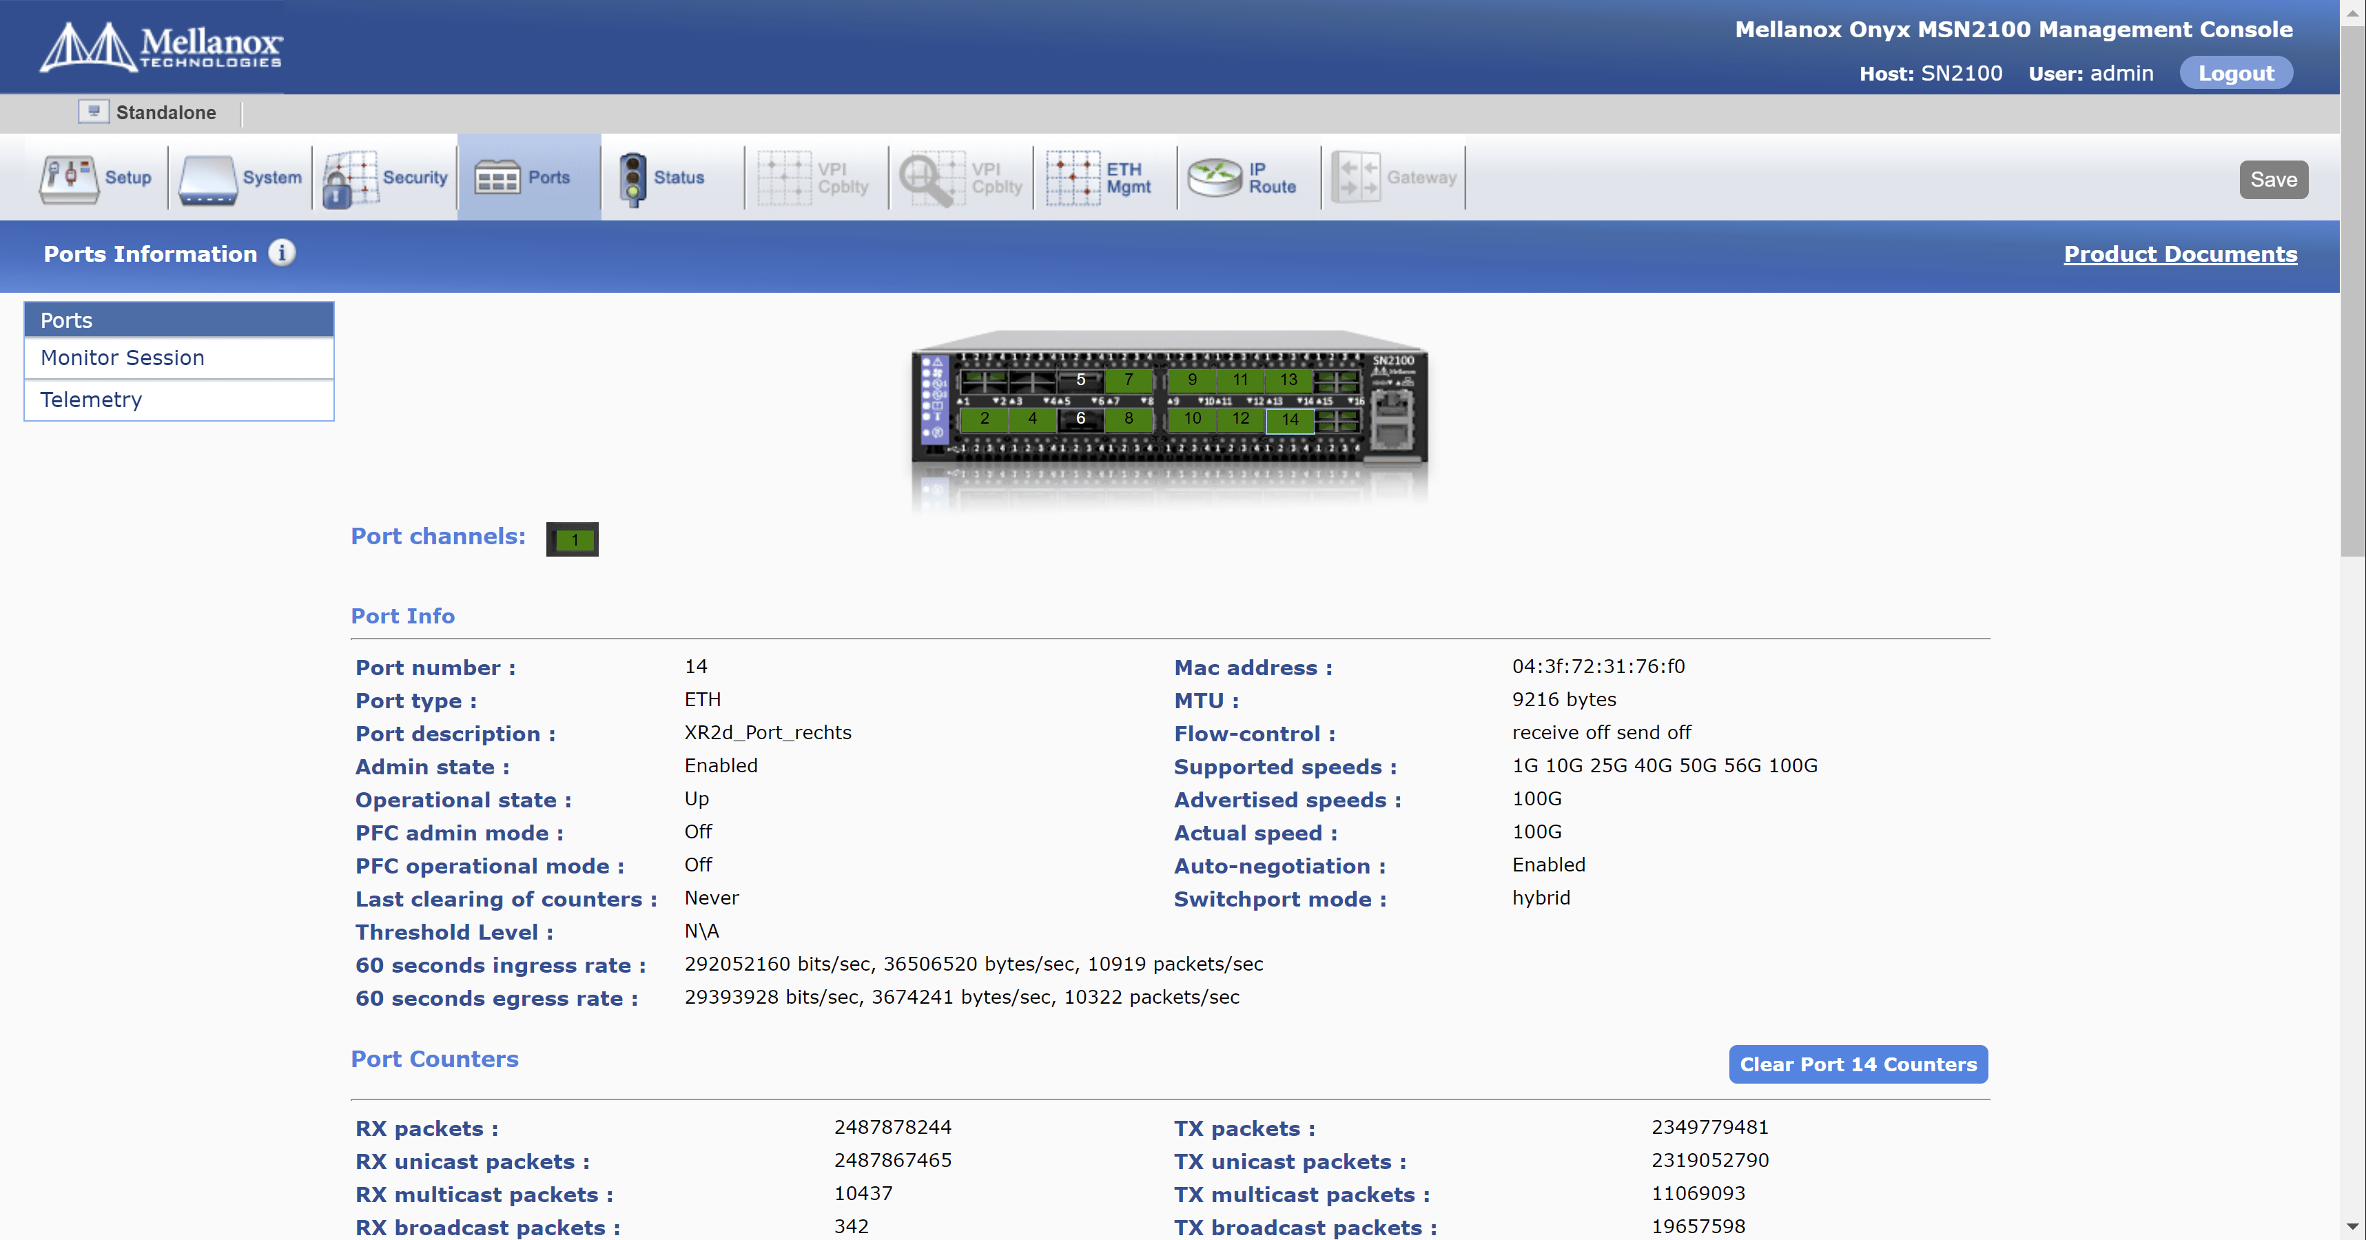
Task: Click the Ports tab in toolbar
Action: [528, 178]
